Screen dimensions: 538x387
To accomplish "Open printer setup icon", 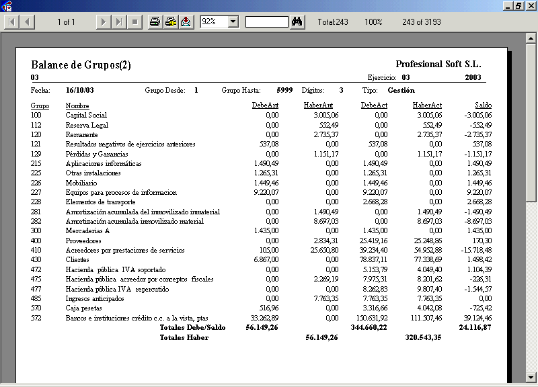I will [x=171, y=22].
